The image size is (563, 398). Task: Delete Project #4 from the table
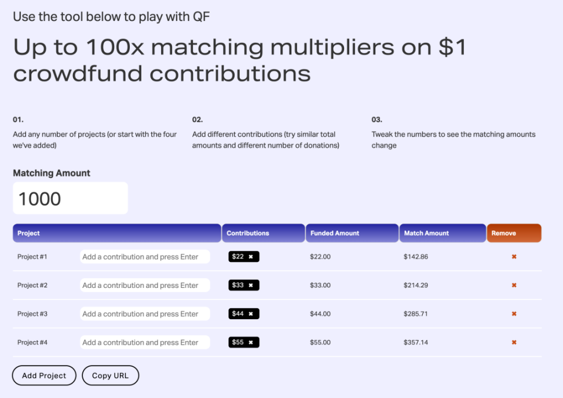514,342
